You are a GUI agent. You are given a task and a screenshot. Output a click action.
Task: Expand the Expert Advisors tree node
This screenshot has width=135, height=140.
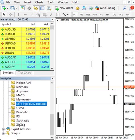tap(3, 129)
